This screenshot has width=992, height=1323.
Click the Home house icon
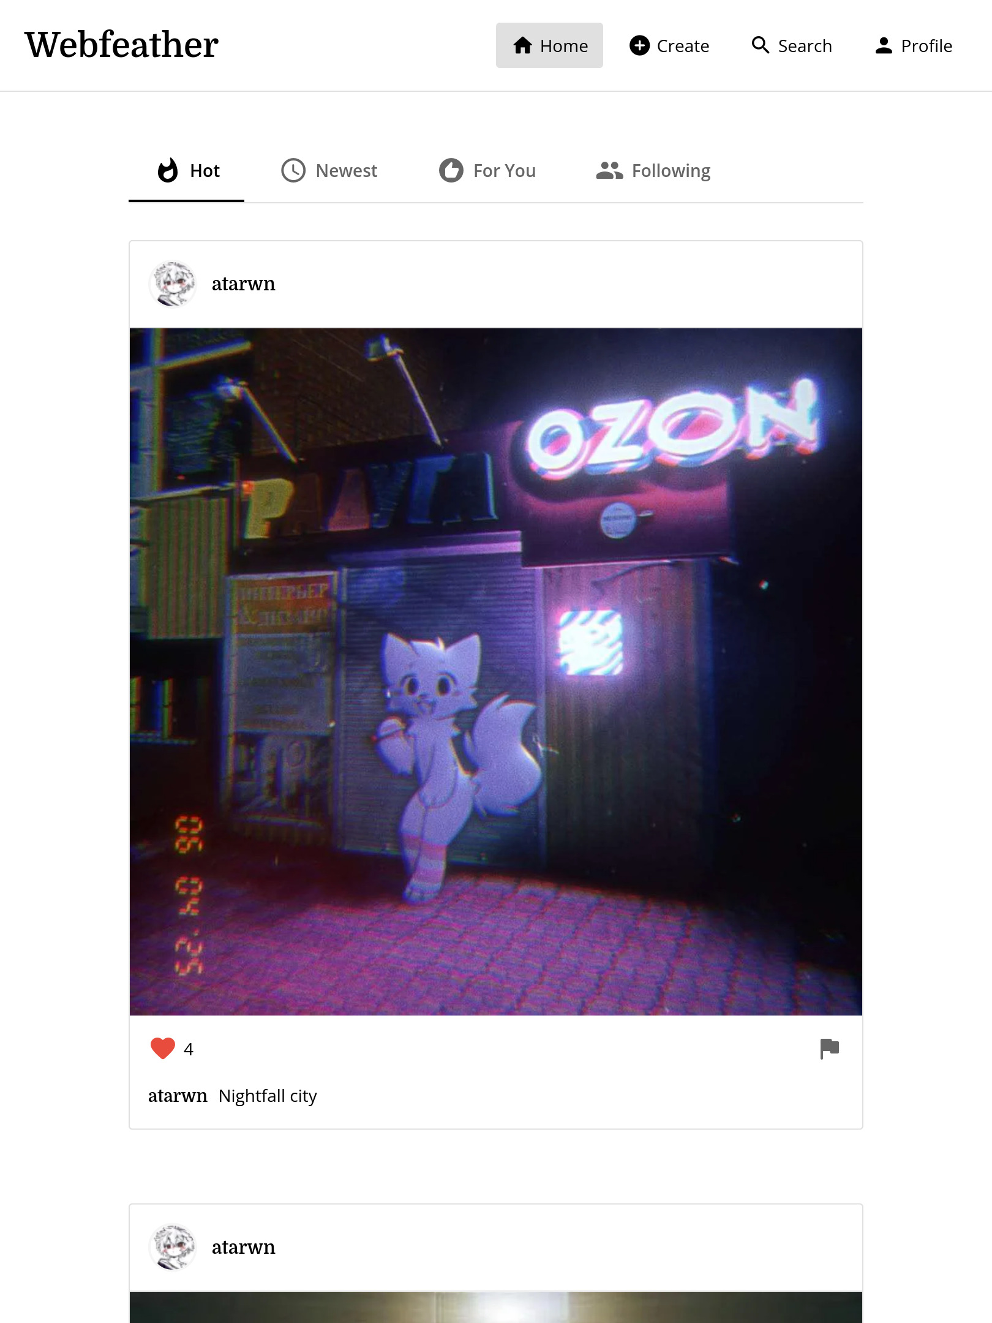[x=522, y=45]
